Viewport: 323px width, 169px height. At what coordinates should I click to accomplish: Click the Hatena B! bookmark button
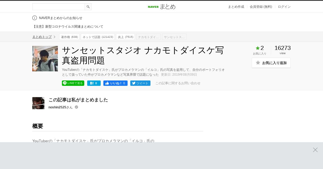coord(94,83)
